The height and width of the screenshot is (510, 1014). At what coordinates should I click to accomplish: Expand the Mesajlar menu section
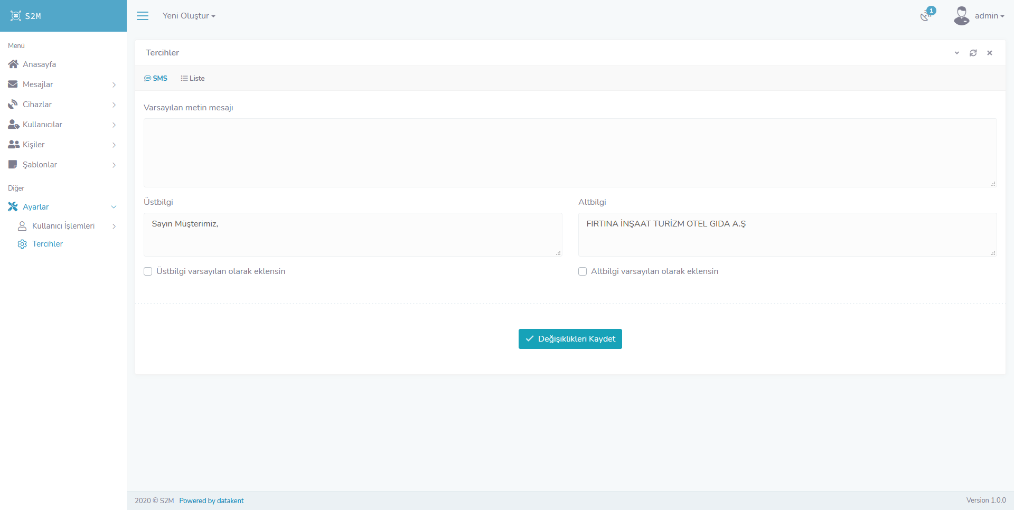(62, 84)
